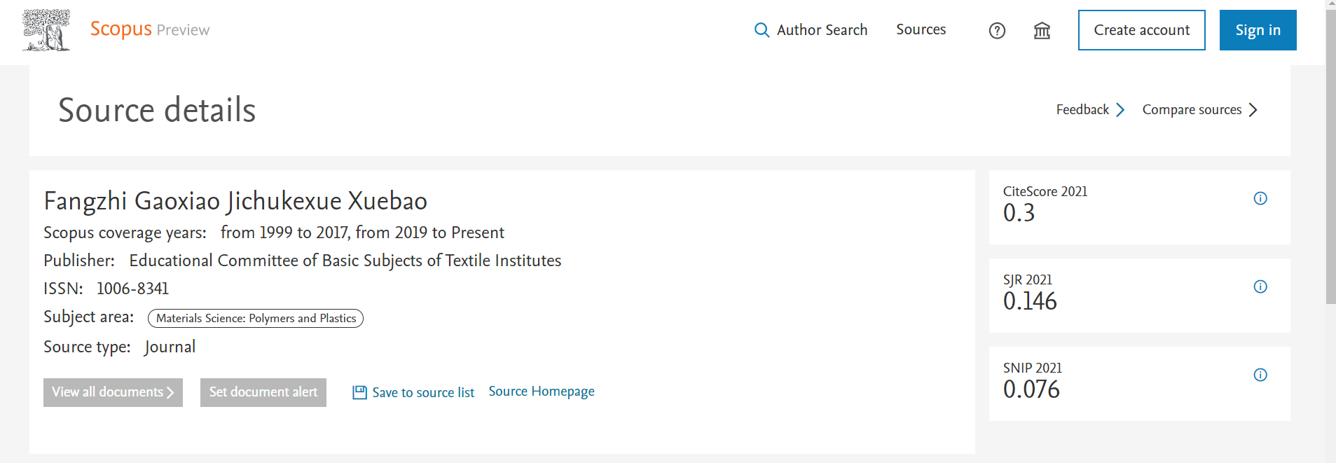The image size is (1336, 463).
Task: Click the Elsevier tree logo
Action: pos(46,30)
